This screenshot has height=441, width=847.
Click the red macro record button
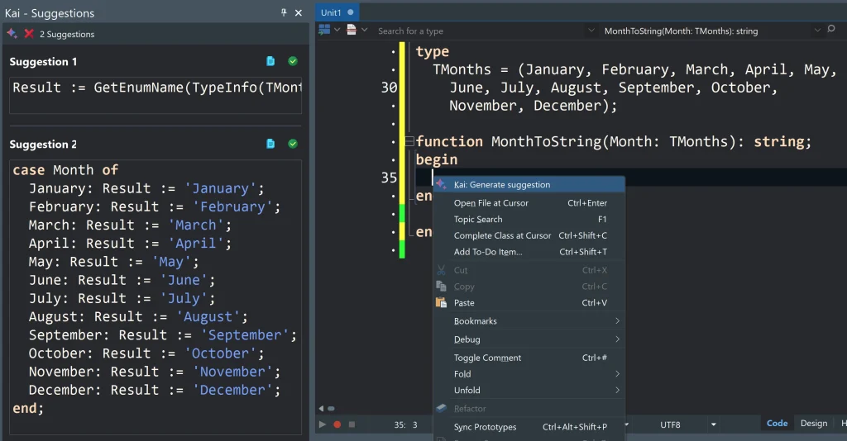point(337,424)
